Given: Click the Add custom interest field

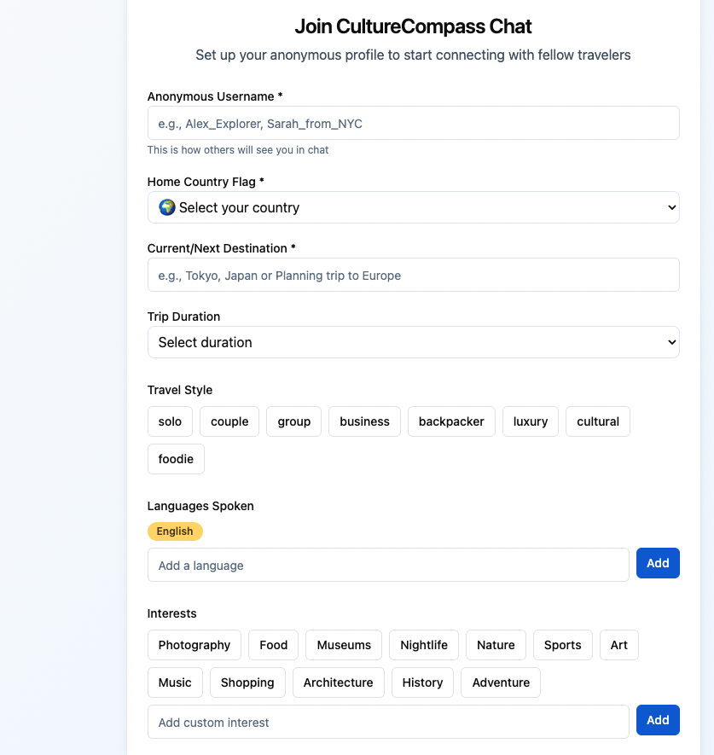Looking at the screenshot, I should coord(388,722).
